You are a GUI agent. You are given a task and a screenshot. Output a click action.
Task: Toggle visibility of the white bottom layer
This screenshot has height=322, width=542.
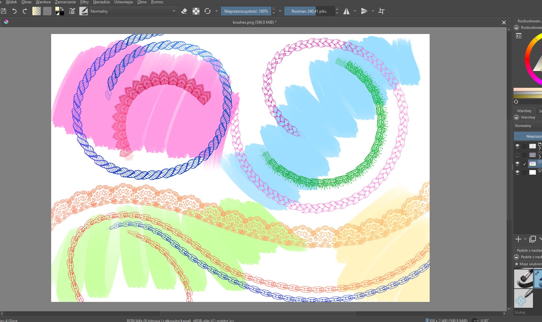coord(517,172)
